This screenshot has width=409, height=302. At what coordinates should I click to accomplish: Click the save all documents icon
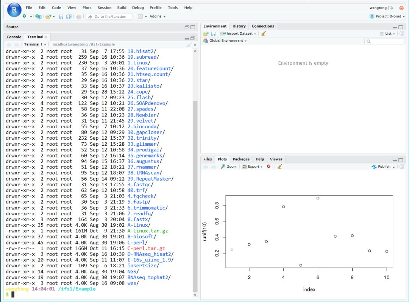[x=69, y=16]
